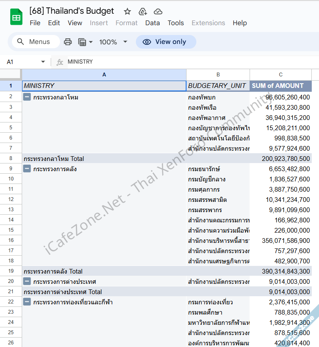The image size is (319, 347).
Task: Click the move to folder icon
Action: [x=143, y=12]
